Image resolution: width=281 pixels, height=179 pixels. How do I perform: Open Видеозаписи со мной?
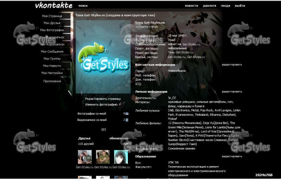click(92, 120)
